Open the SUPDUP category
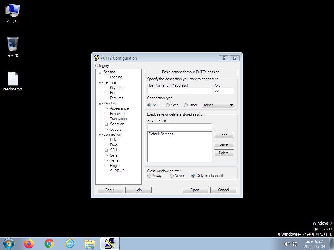The width and height of the screenshot is (334, 250). coord(117,171)
